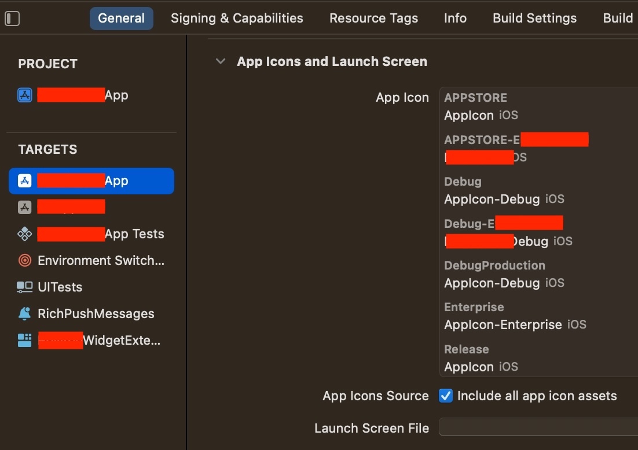The height and width of the screenshot is (450, 638).
Task: Open the Build Settings tab
Action: coord(534,19)
